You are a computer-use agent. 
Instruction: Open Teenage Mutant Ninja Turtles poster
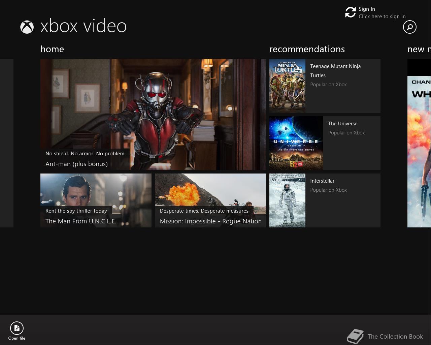pos(287,86)
